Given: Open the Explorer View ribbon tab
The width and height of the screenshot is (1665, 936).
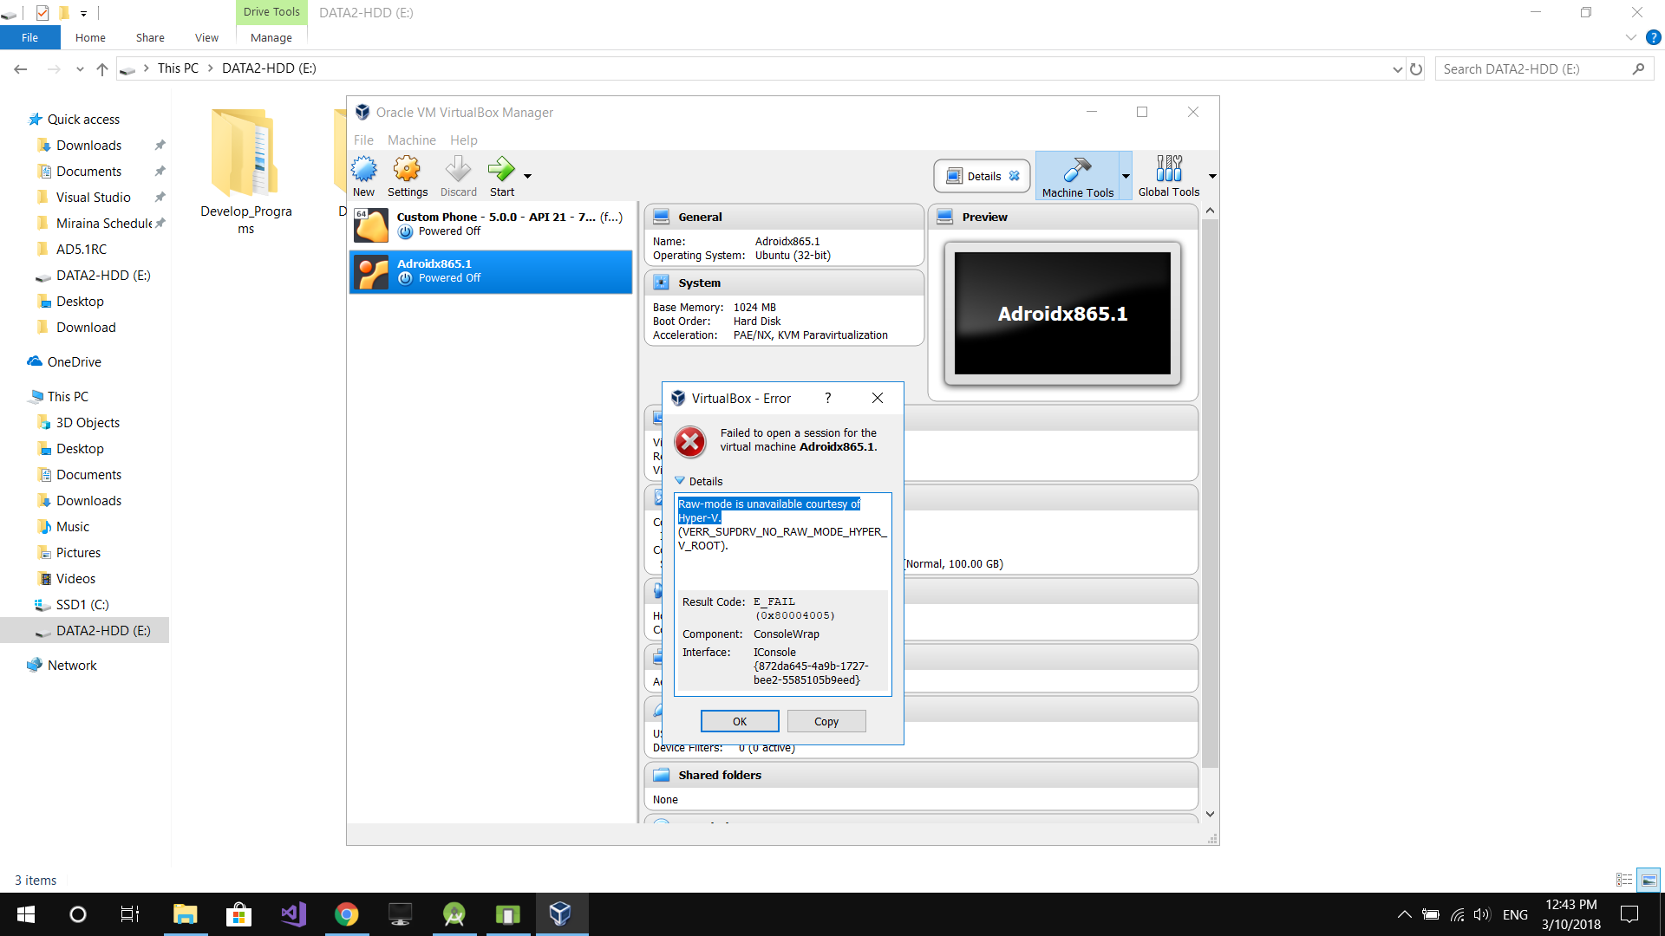Looking at the screenshot, I should pos(206,37).
